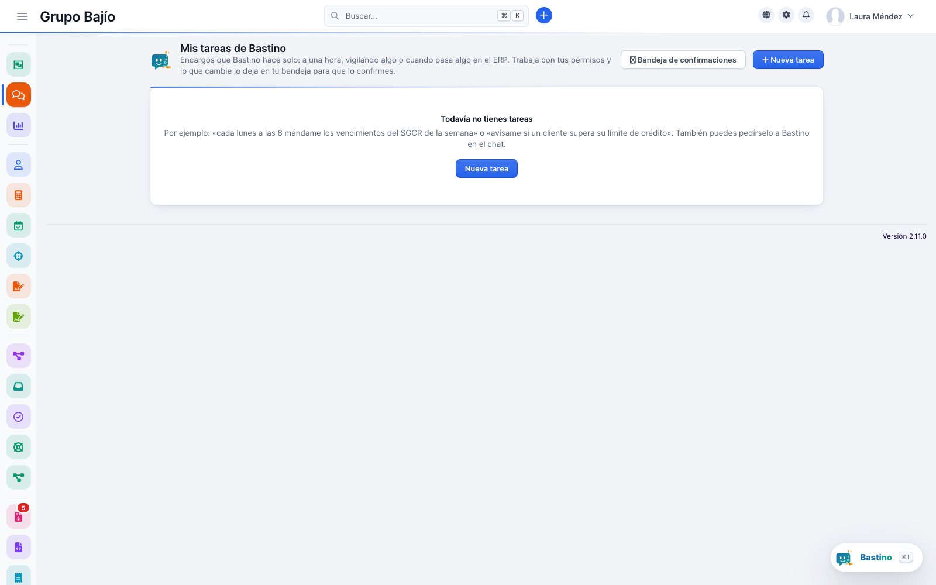Click the 'Todavía no tienes tareas' heading
The image size is (936, 585).
click(487, 119)
